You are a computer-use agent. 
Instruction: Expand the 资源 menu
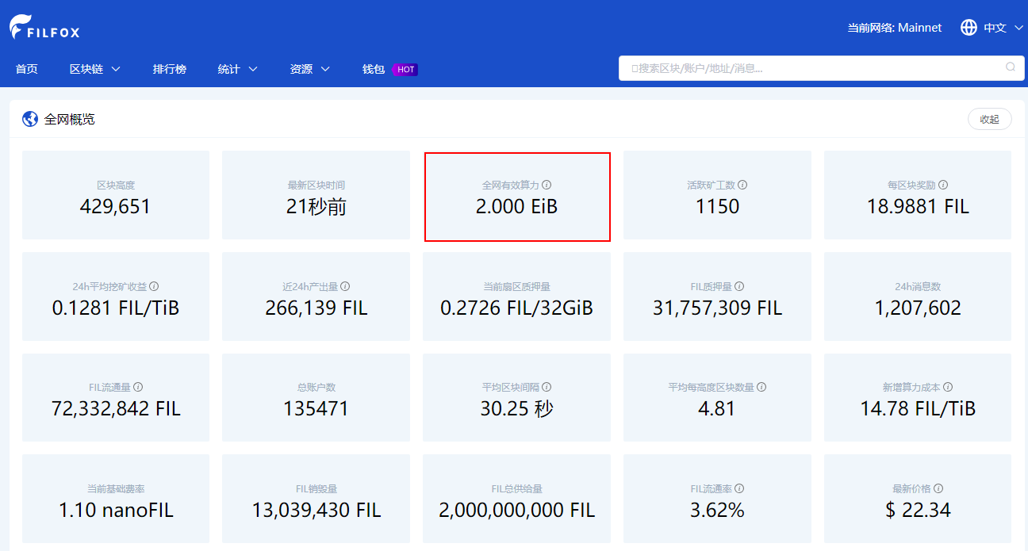[x=310, y=70]
